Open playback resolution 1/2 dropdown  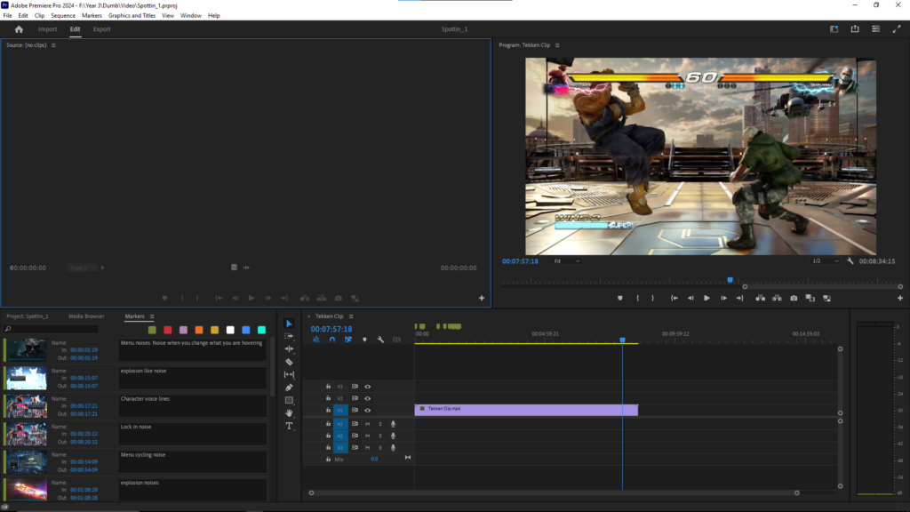[825, 261]
